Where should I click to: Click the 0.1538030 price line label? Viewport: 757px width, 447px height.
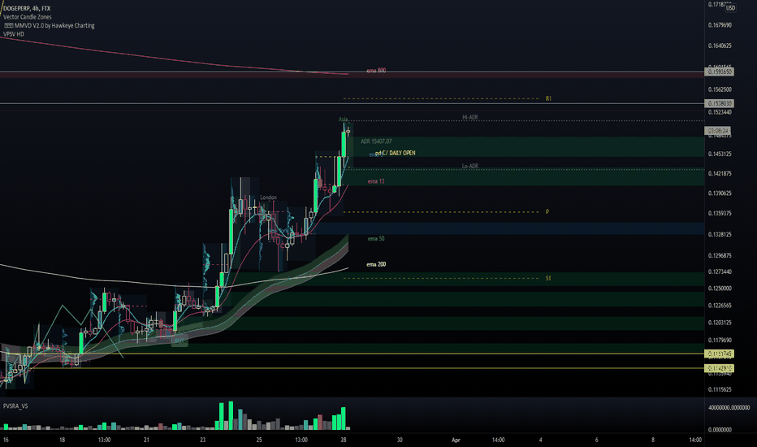pos(720,103)
